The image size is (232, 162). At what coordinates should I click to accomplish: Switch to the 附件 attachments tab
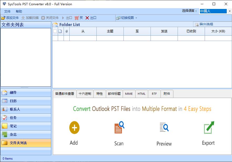[167, 94]
